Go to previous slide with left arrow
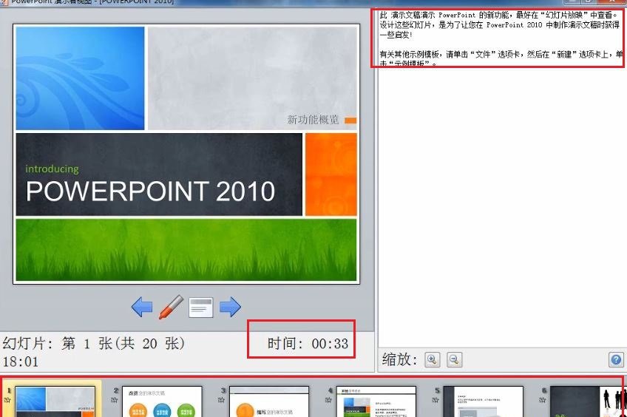The width and height of the screenshot is (627, 417). (x=142, y=307)
